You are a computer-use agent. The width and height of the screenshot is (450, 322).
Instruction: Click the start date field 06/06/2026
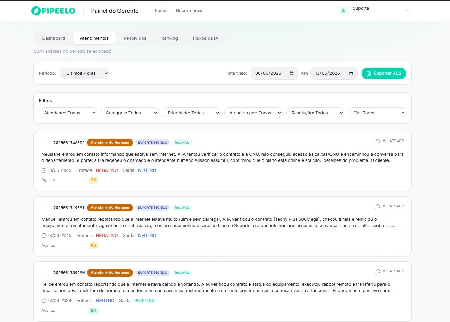[274, 73]
